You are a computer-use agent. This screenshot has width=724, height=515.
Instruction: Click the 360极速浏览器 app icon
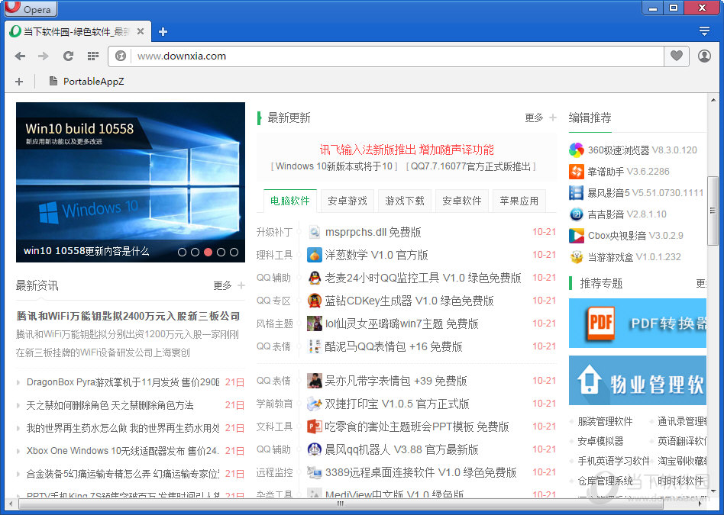577,150
